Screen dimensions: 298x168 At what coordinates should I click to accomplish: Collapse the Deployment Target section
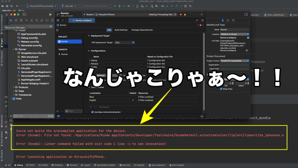pyautogui.click(x=89, y=36)
